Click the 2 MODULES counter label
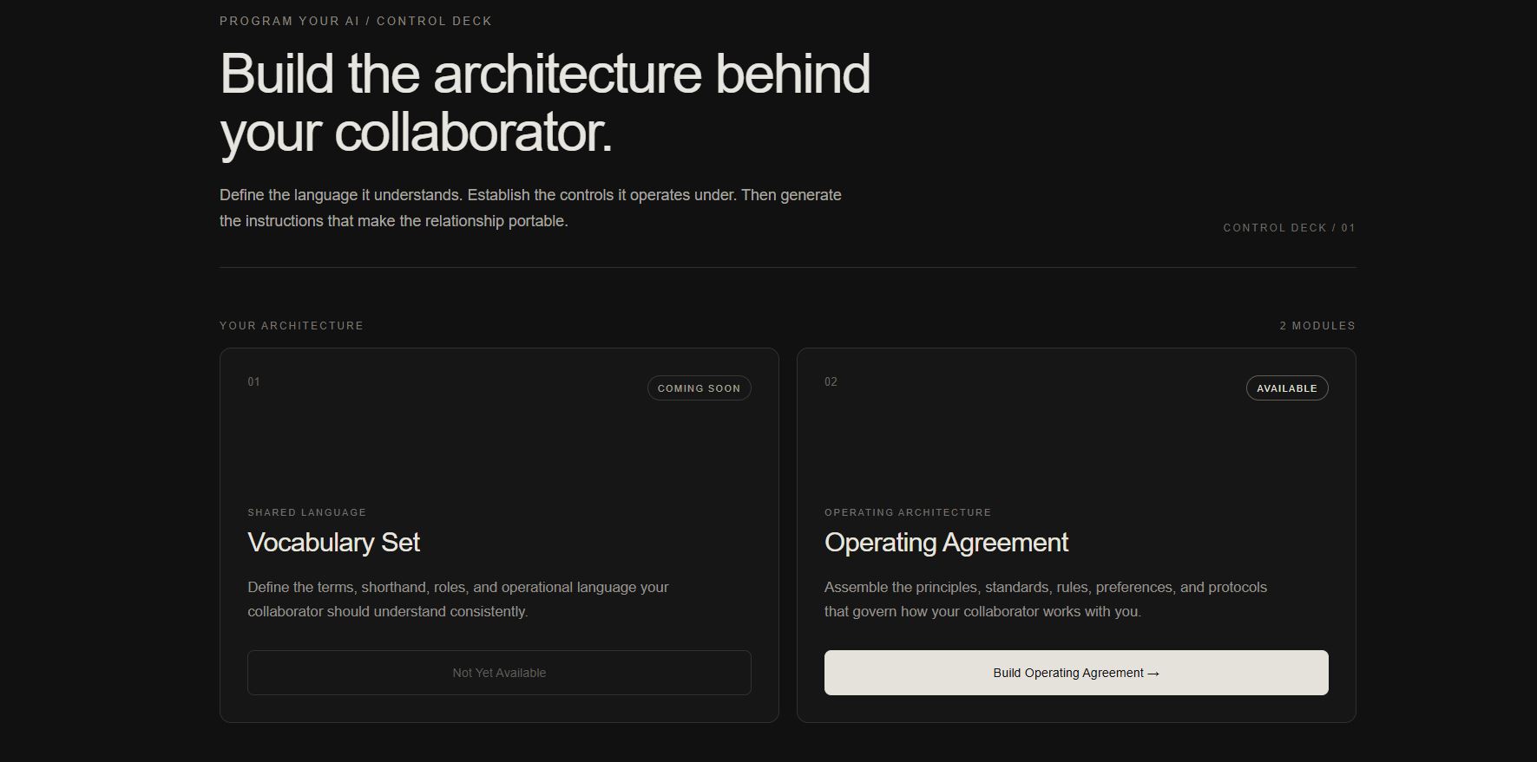 [1317, 326]
